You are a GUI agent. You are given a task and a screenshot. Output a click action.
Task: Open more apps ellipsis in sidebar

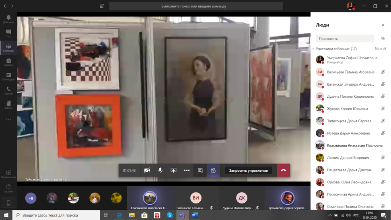[8, 119]
